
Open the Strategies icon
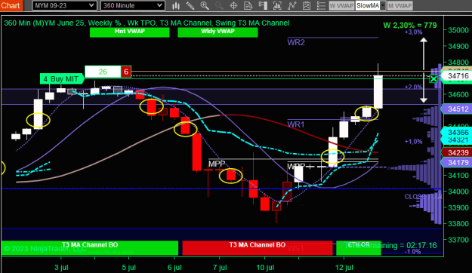[307, 6]
